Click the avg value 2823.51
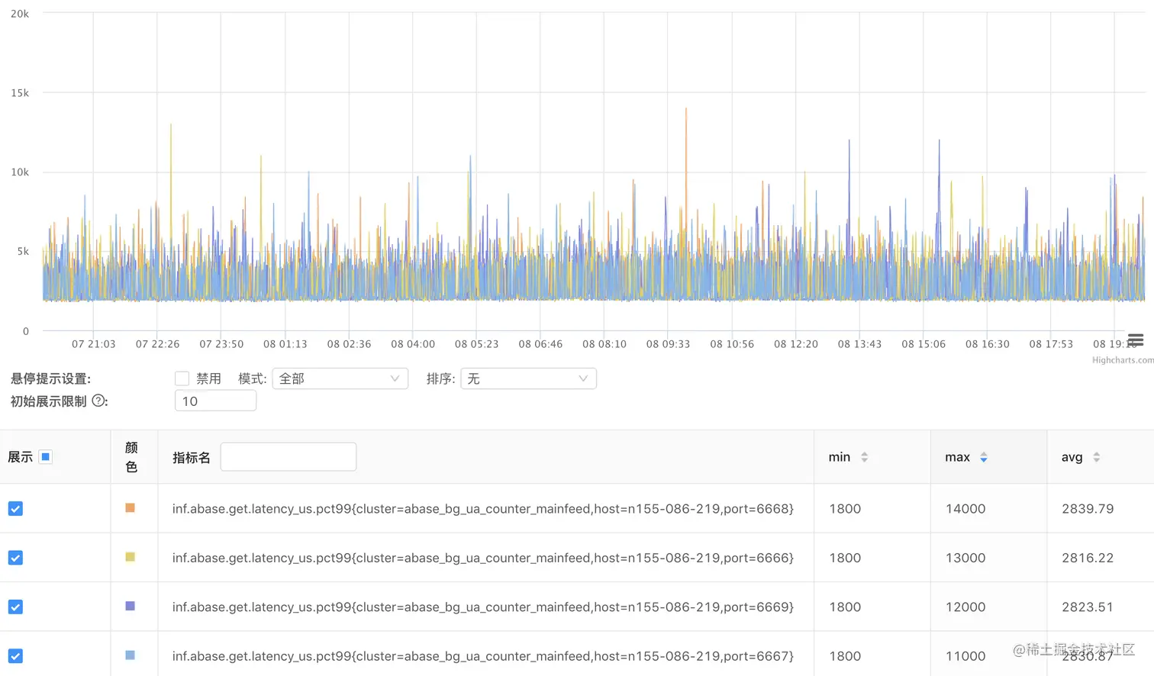Viewport: 1154px width, 676px height. [x=1088, y=607]
